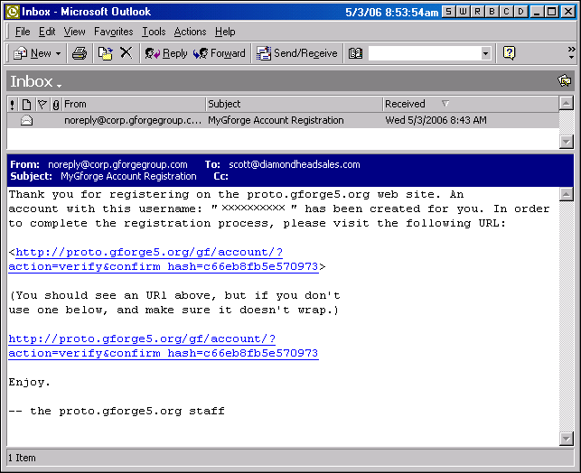
Task: Open the Tools menu
Action: 154,32
